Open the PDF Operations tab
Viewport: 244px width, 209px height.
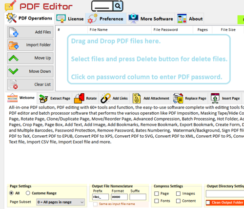click(x=29, y=18)
